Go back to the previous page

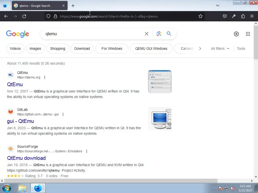coord(6,16)
